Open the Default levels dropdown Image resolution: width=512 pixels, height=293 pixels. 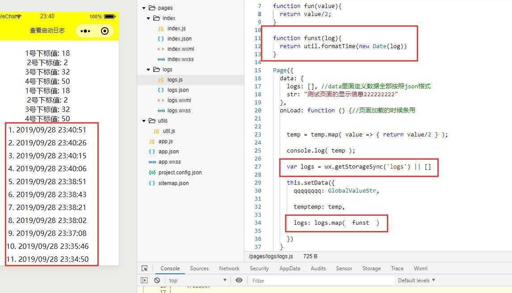click(x=417, y=280)
